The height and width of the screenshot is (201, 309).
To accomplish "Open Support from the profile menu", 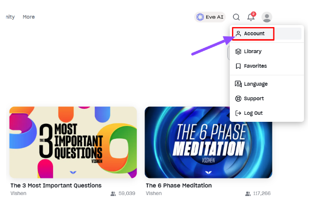I will coord(267,98).
